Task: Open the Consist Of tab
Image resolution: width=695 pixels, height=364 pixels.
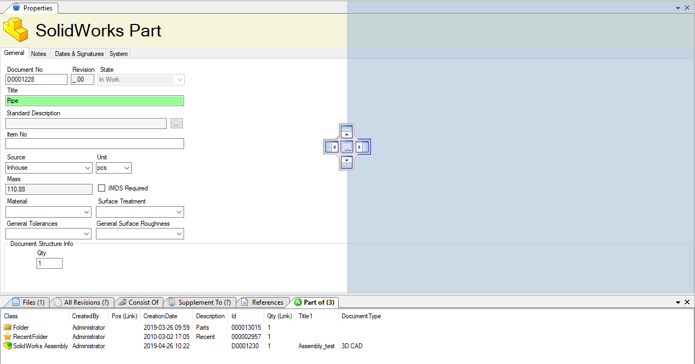Action: click(x=139, y=302)
